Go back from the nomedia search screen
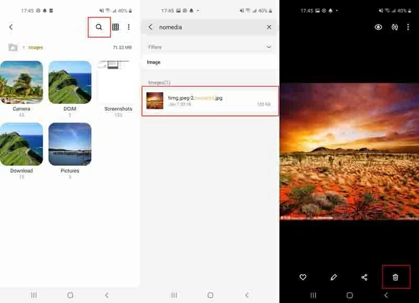Screen dimensions: 419x303 (150, 27)
